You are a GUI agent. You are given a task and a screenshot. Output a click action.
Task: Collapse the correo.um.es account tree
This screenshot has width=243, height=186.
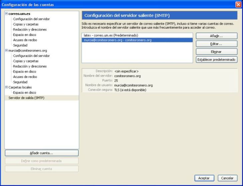pyautogui.click(x=7, y=14)
